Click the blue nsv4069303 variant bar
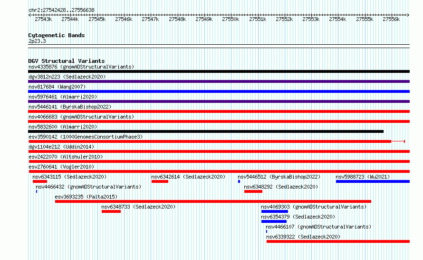Viewport: 423px width, 260px height. coord(275,211)
